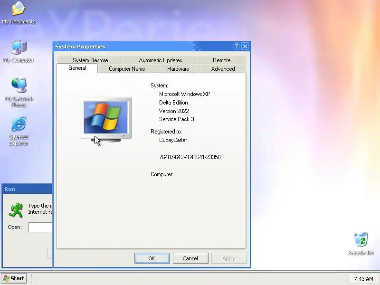Click the 'Version 2022' text
Viewport: 380px width, 285px height.
[x=174, y=111]
